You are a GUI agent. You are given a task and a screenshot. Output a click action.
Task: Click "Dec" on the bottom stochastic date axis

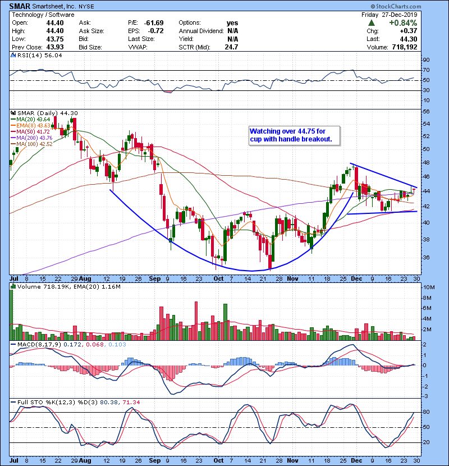coord(356,460)
